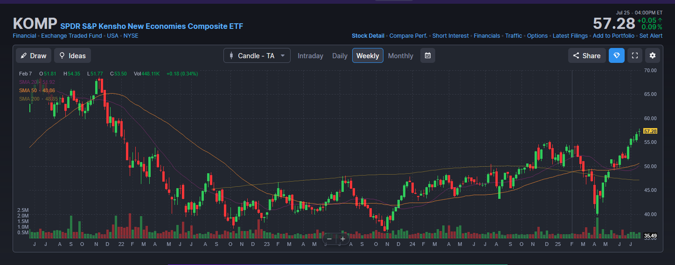The image size is (675, 265).
Task: Click the blue diamond premium icon
Action: (616, 56)
